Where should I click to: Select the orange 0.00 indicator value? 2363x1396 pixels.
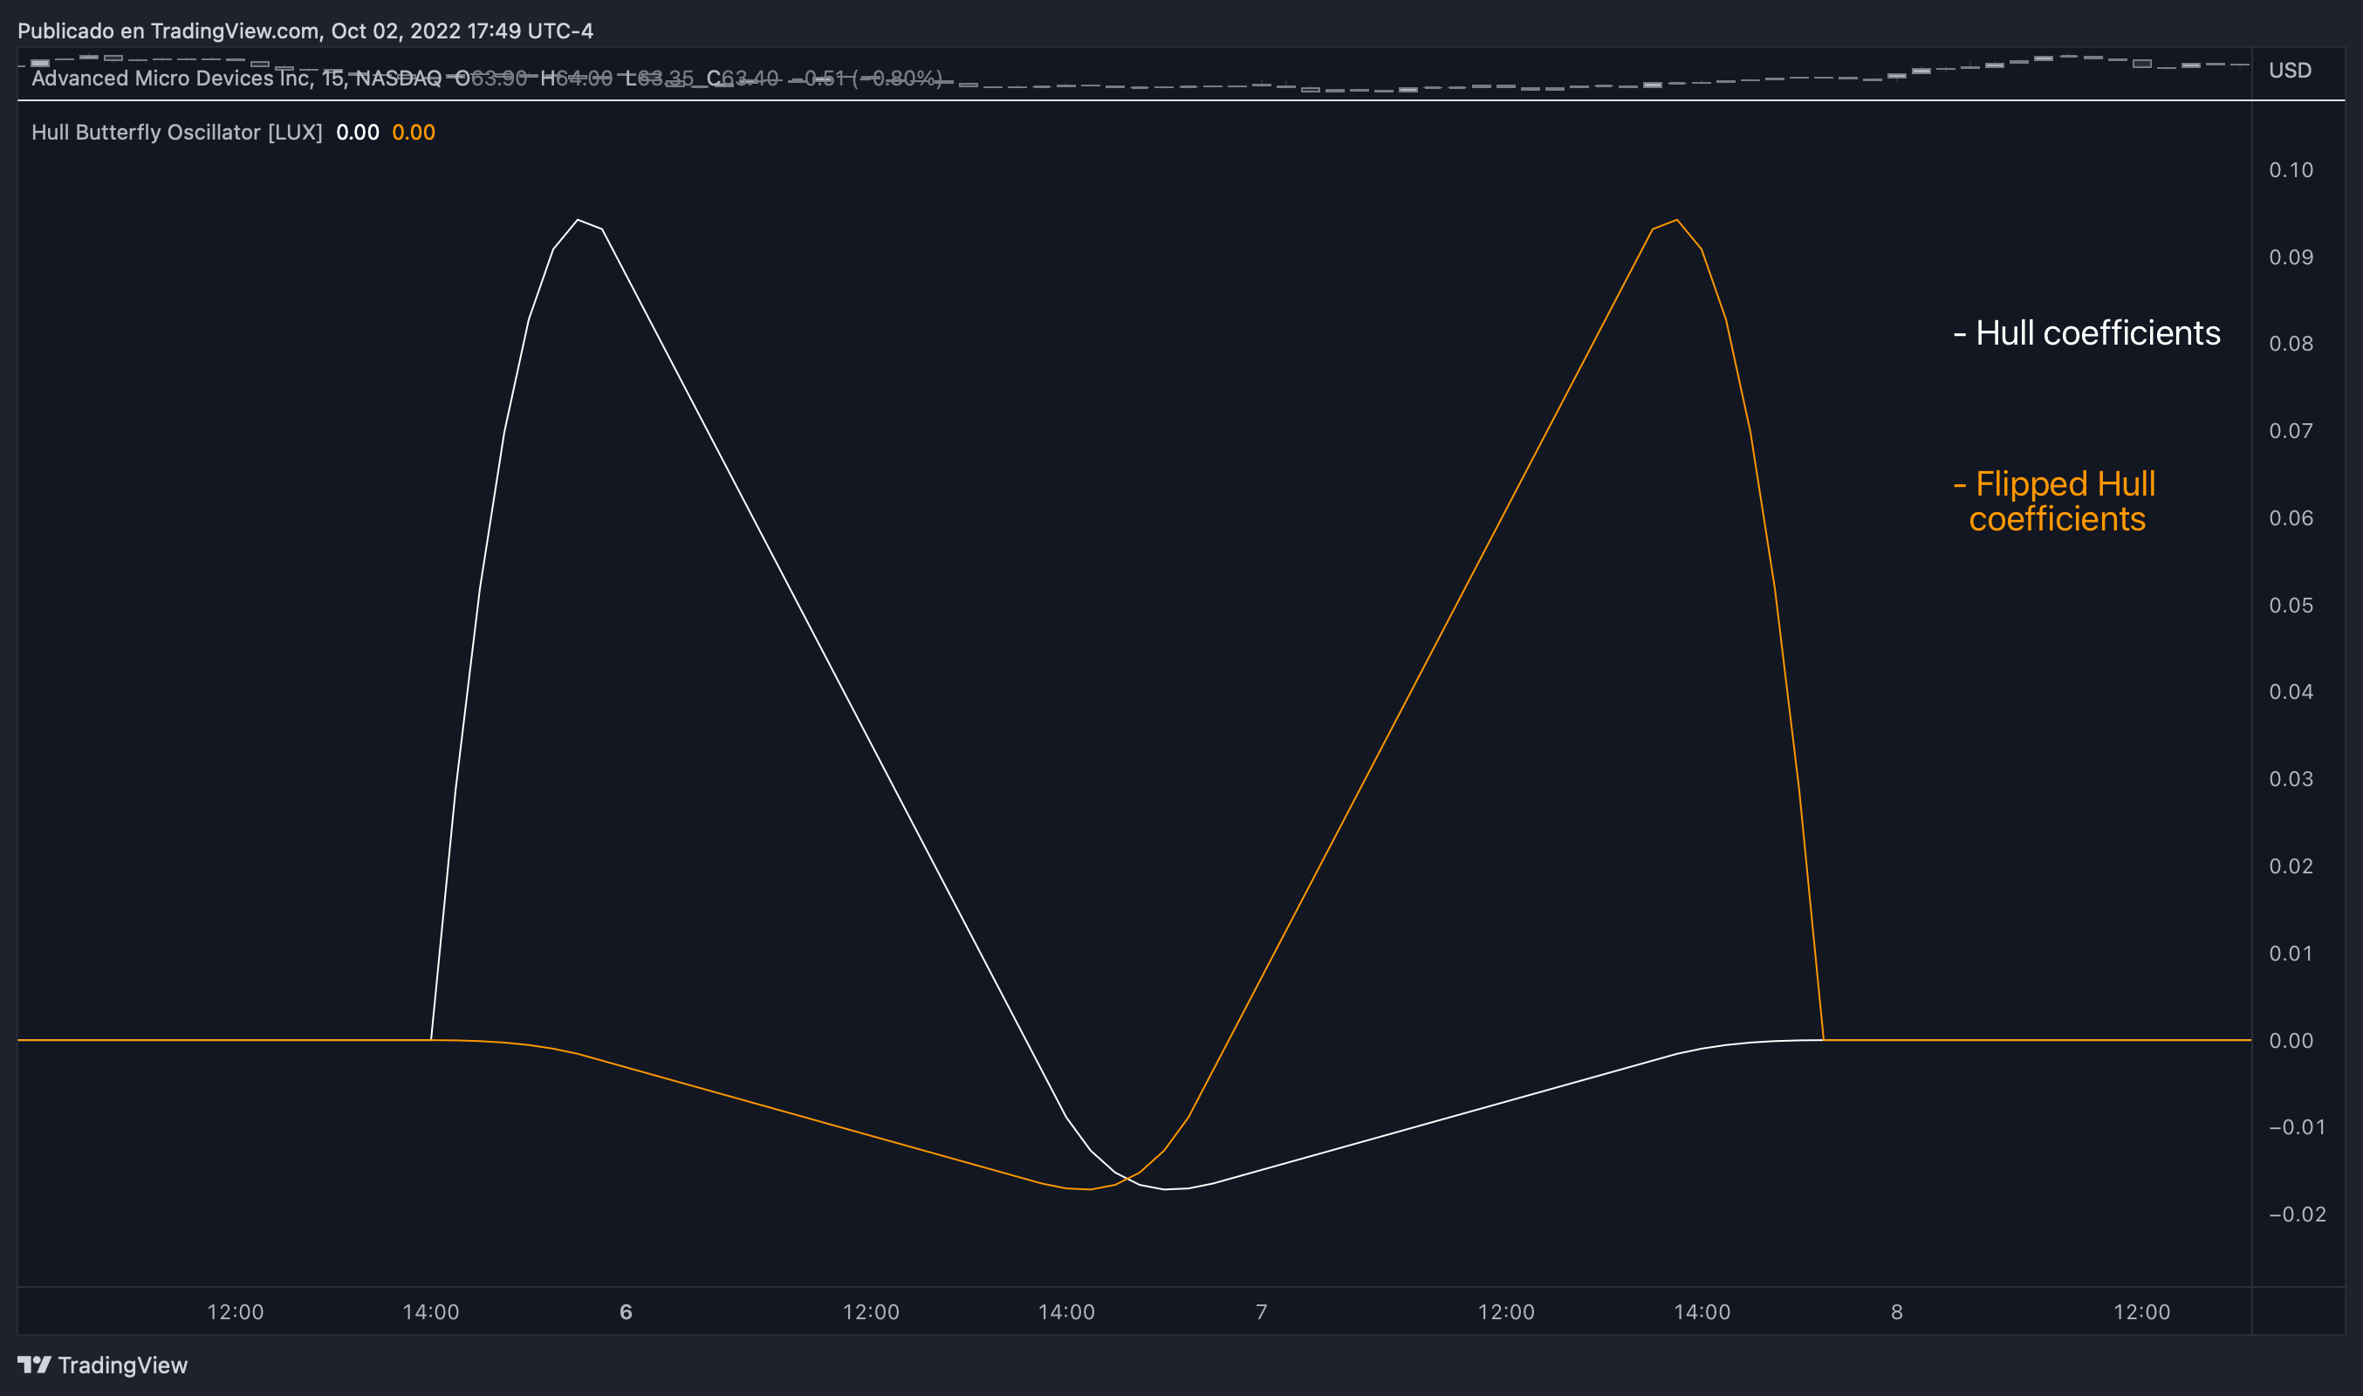click(413, 133)
